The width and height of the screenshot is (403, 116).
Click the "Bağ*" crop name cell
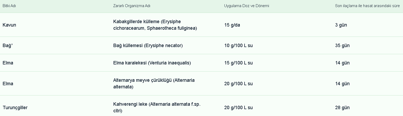pyautogui.click(x=8, y=46)
